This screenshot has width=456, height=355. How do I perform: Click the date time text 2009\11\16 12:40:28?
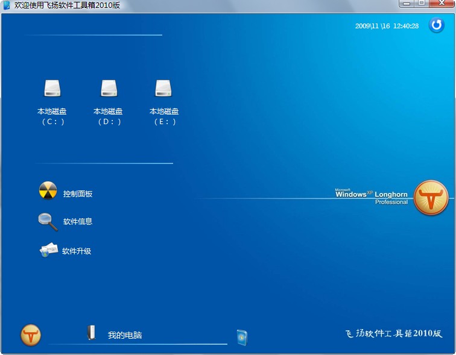pyautogui.click(x=387, y=26)
